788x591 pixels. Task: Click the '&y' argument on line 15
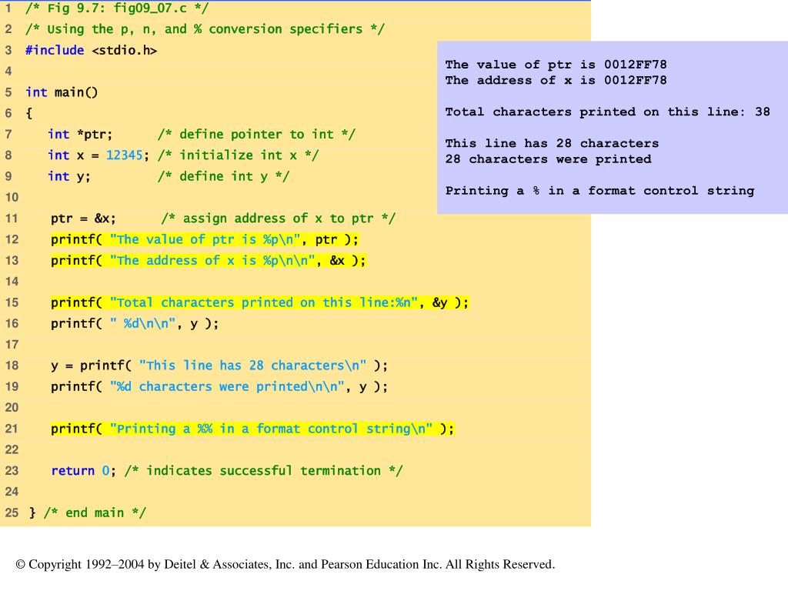(439, 302)
